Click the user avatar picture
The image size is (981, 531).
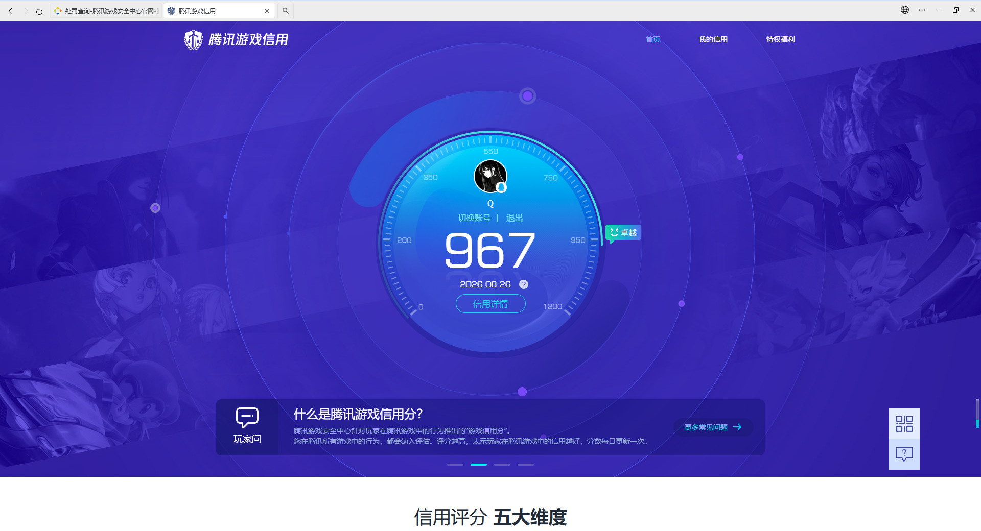pos(490,176)
